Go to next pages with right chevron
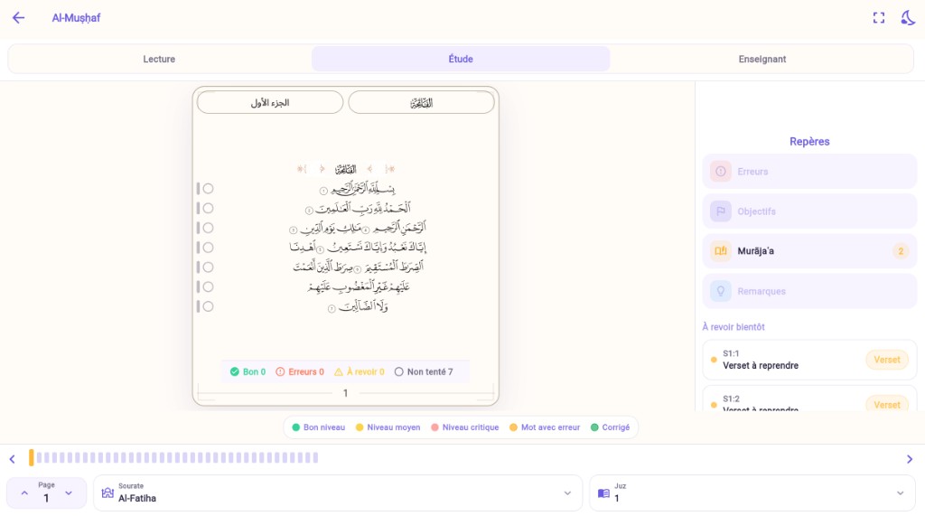Screen dimensions: 925x516 coord(909,459)
